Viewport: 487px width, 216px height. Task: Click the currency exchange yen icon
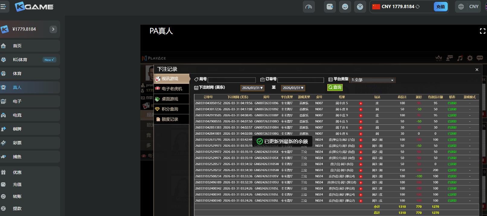[x=360, y=7]
